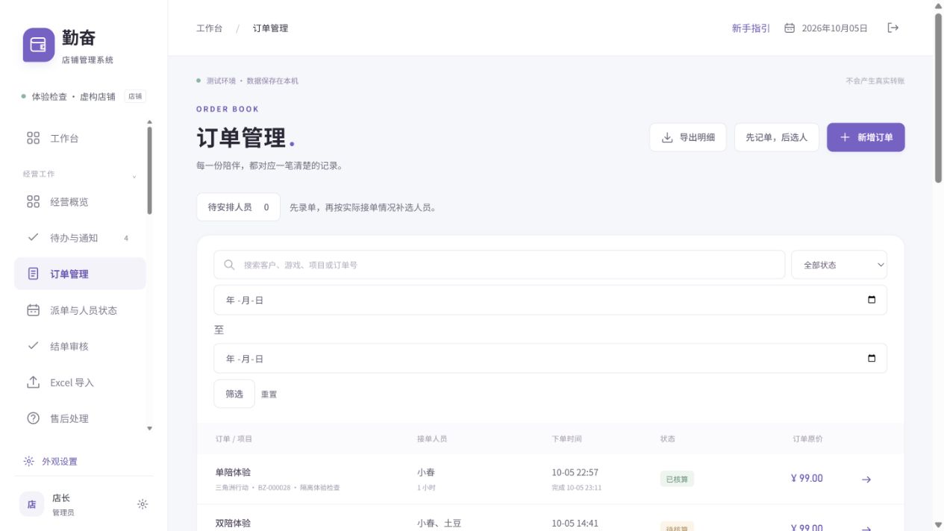Image resolution: width=944 pixels, height=531 pixels.
Task: Click the 订单管理 document icon
Action: (x=33, y=274)
